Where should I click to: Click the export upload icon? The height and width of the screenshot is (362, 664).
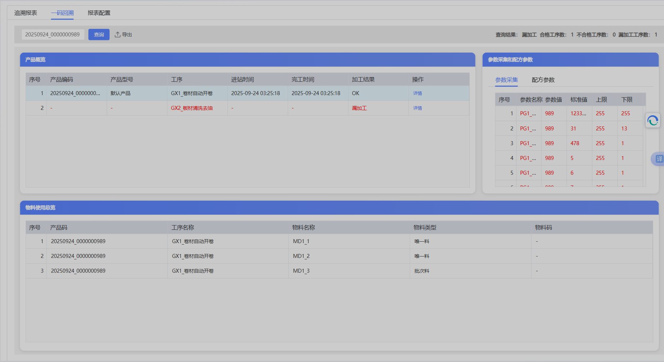(x=118, y=35)
